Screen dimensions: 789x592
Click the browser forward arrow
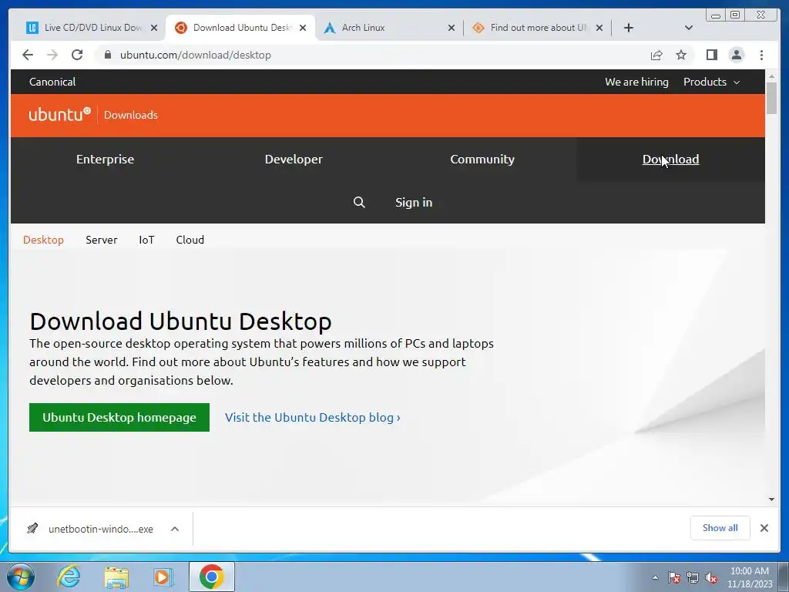pyautogui.click(x=52, y=55)
